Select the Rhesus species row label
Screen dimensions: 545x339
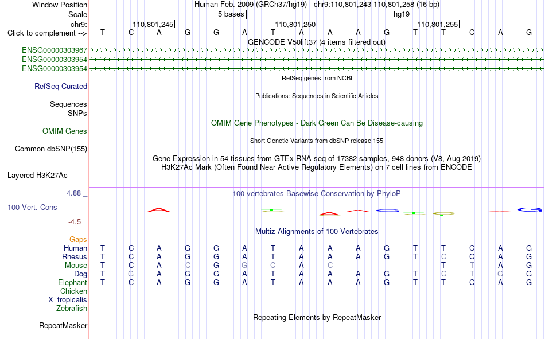pyautogui.click(x=75, y=256)
